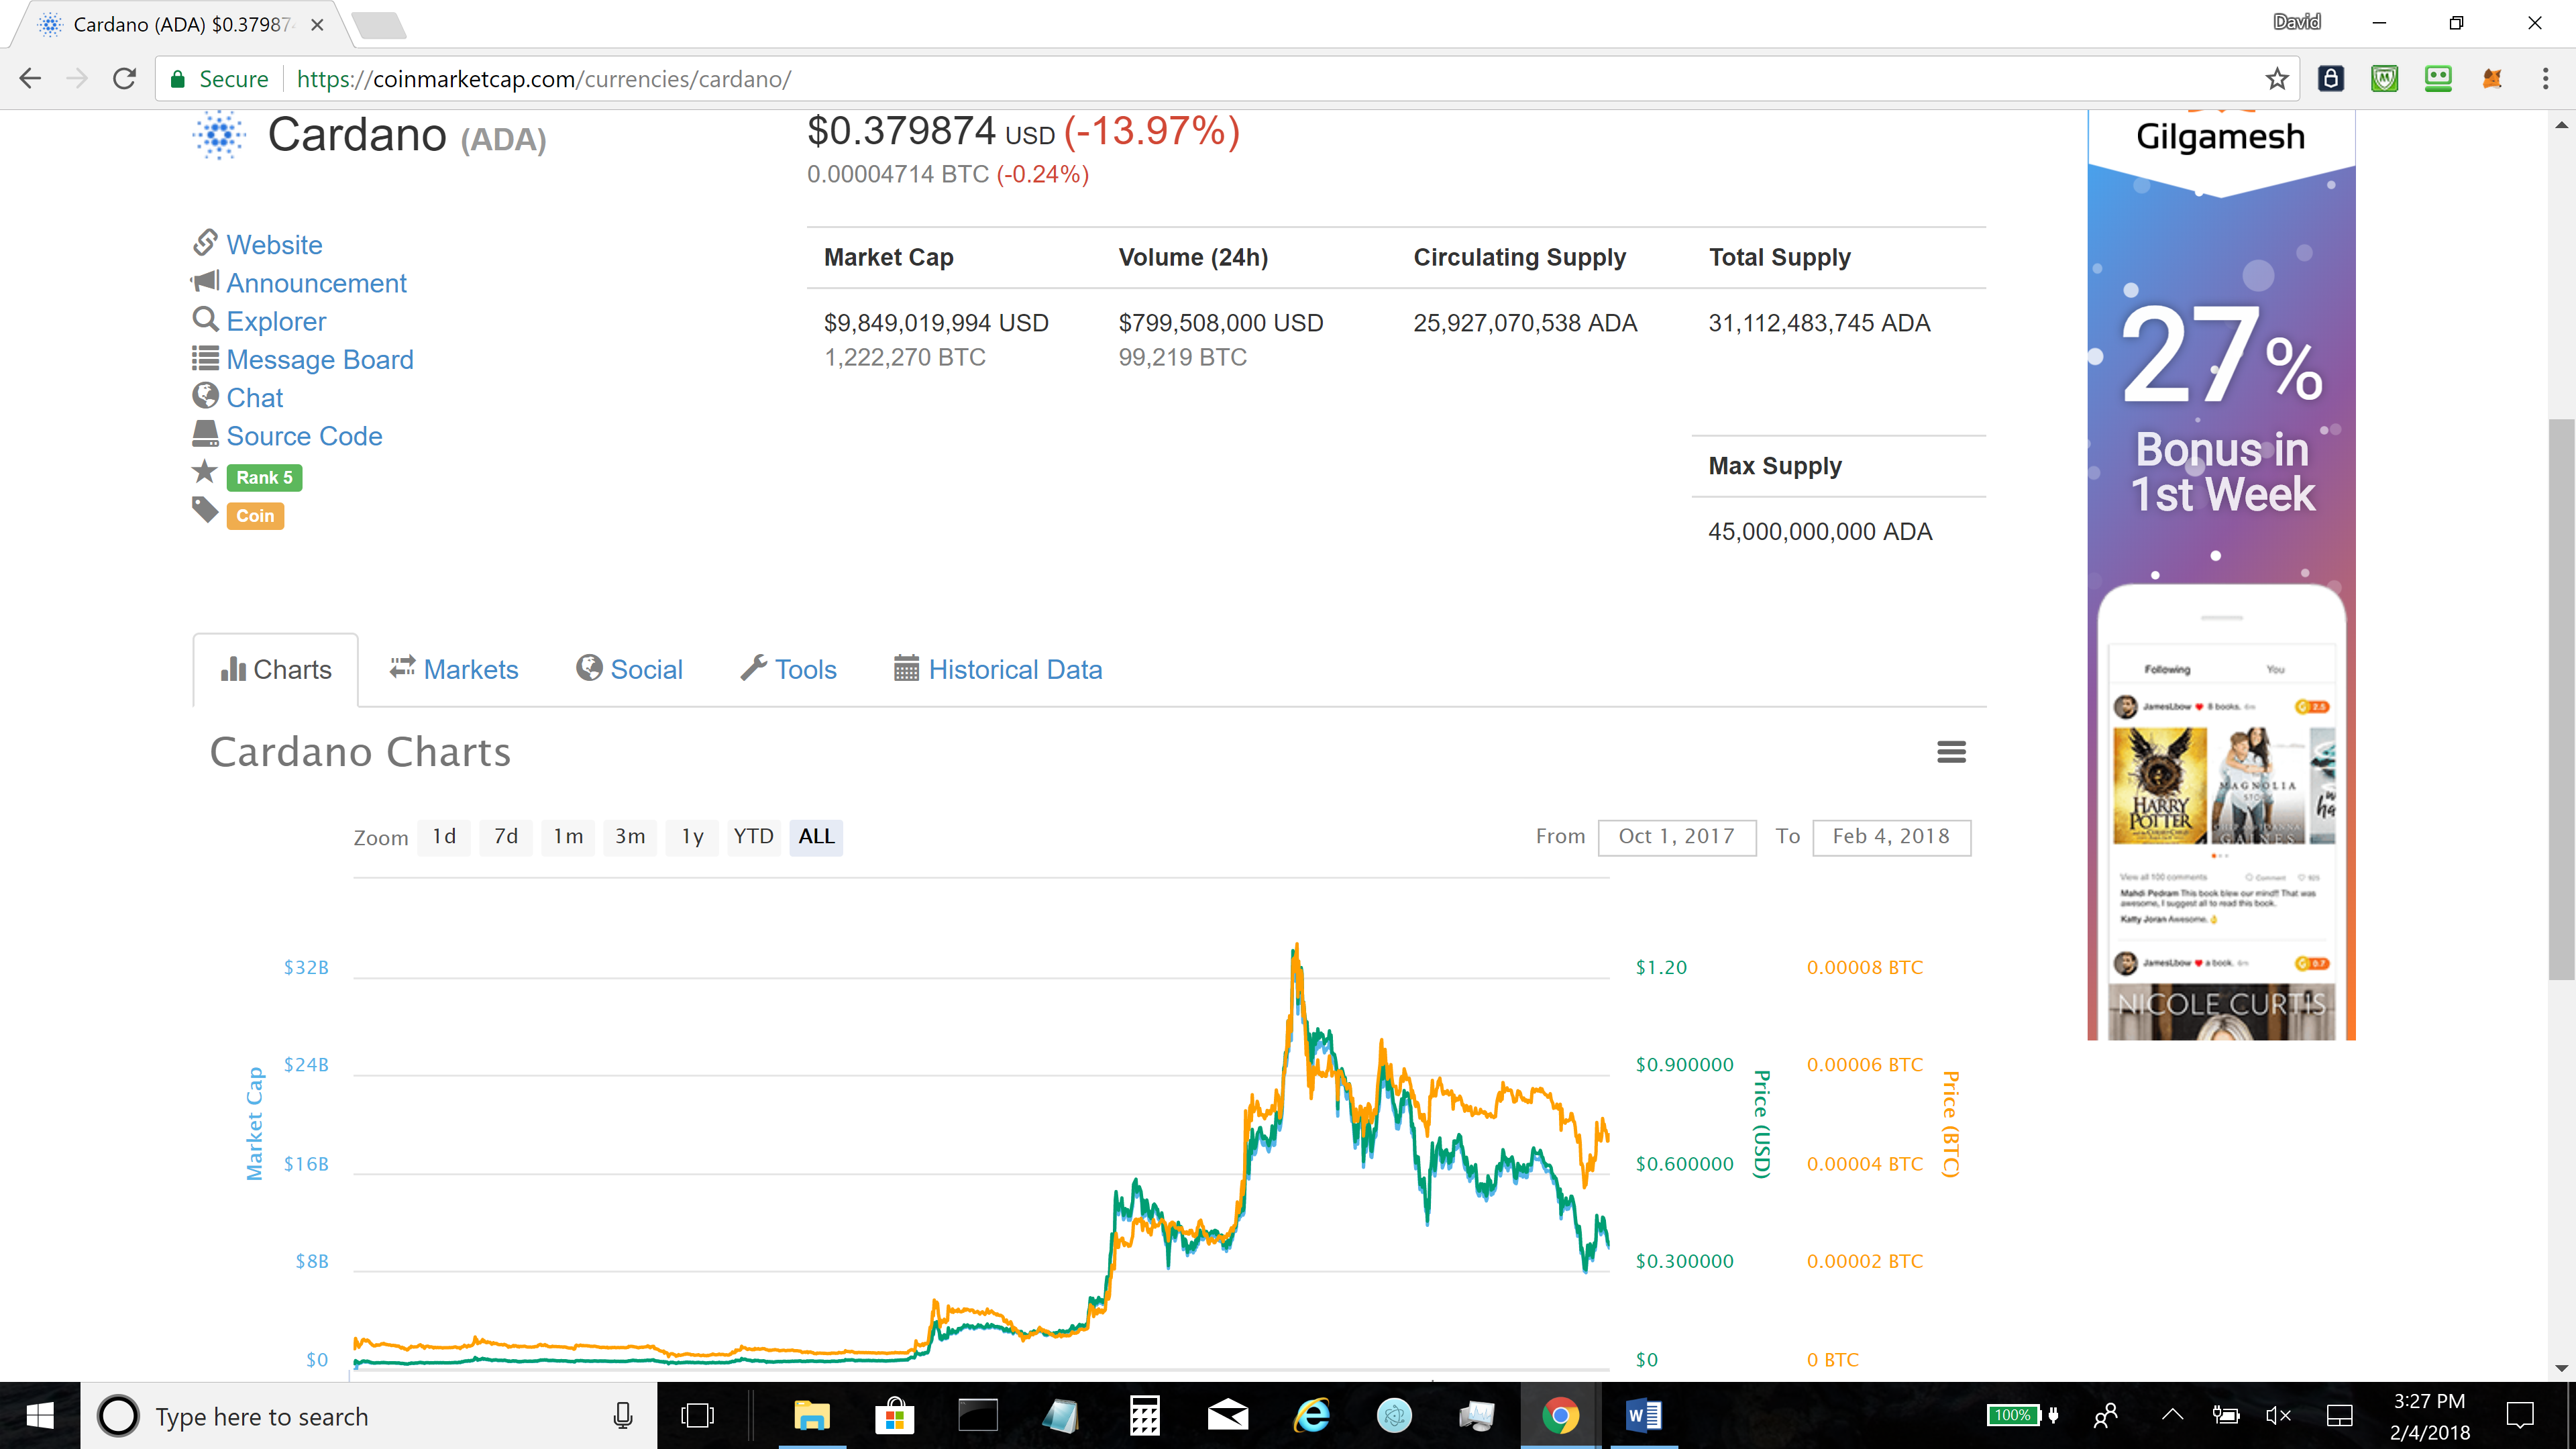Launch Internet Explorer from taskbar
Image resolution: width=2576 pixels, height=1449 pixels.
click(x=1311, y=1416)
